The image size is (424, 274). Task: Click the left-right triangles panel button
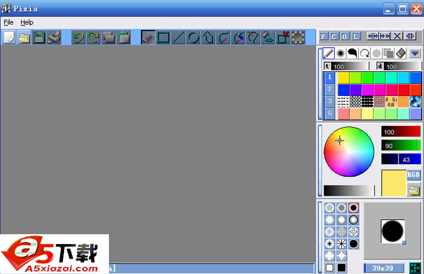pos(410,36)
